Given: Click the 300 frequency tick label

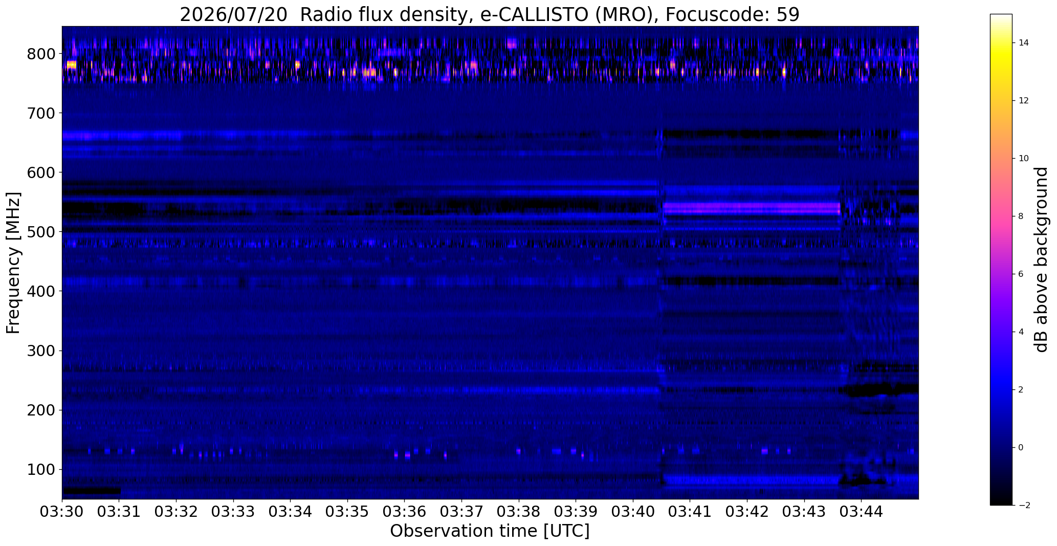Looking at the screenshot, I should click(41, 351).
